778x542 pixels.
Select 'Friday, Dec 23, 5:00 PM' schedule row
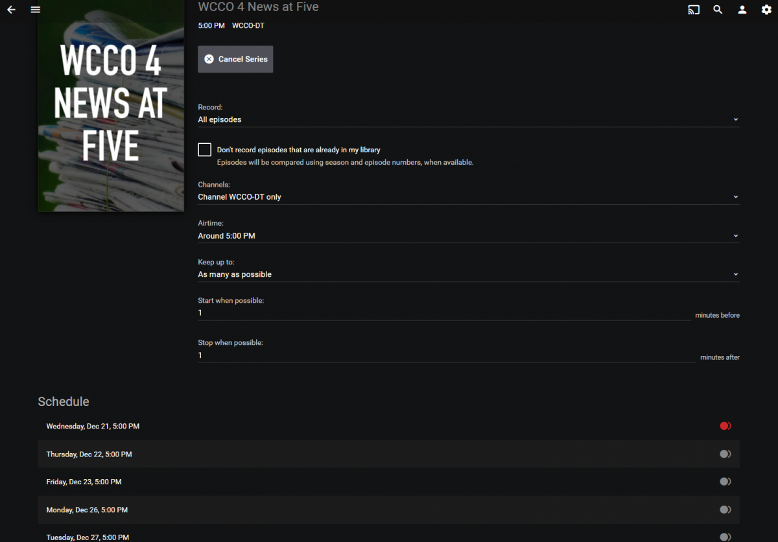pyautogui.click(x=388, y=482)
